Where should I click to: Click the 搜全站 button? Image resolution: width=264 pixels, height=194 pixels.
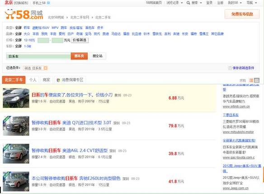click(x=98, y=56)
